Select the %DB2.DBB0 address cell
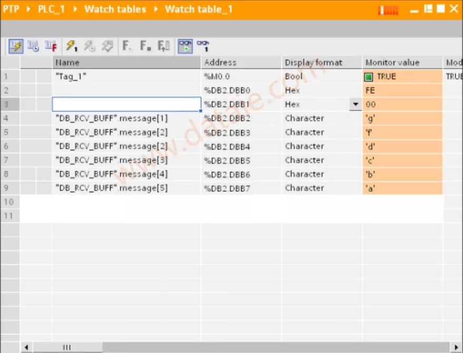The image size is (463, 353). click(x=241, y=91)
